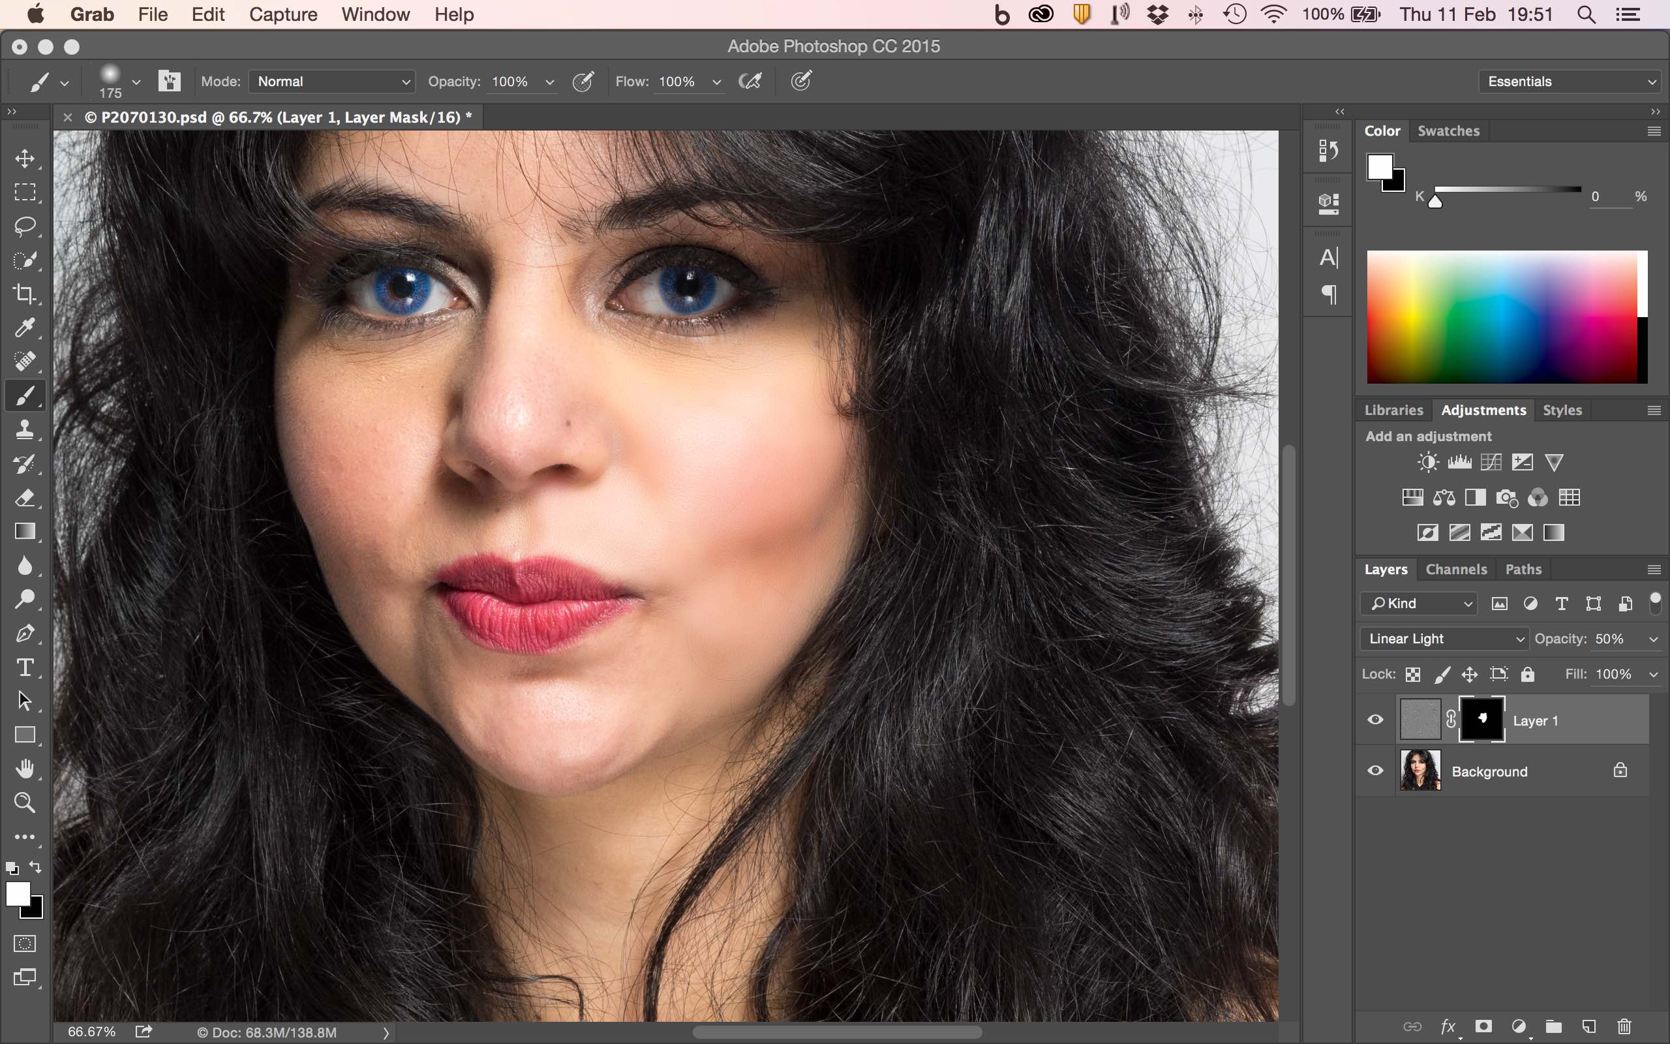Open the brush Mode dropdown

click(331, 82)
